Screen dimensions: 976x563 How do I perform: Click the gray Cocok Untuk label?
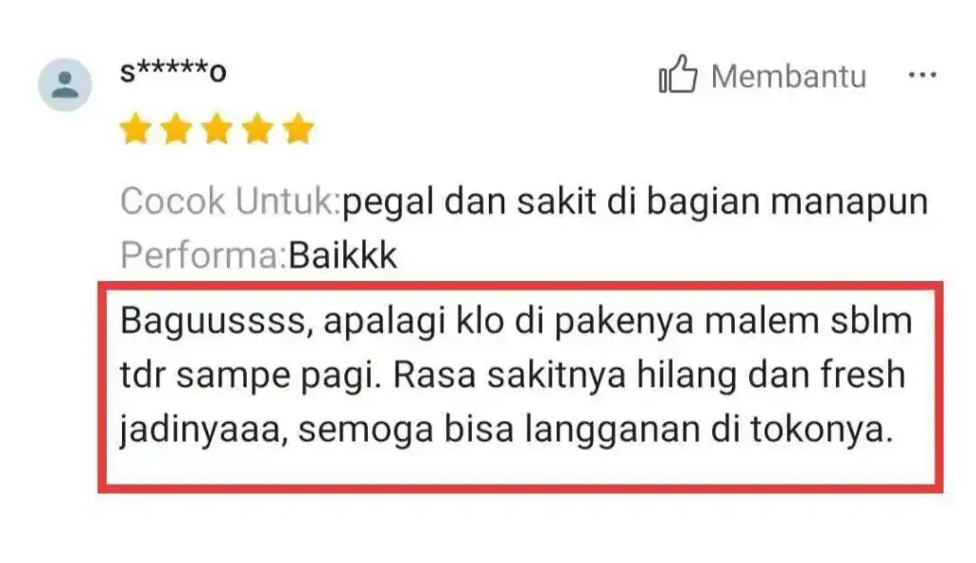pyautogui.click(x=231, y=201)
